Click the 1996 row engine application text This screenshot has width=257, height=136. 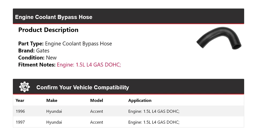click(154, 111)
